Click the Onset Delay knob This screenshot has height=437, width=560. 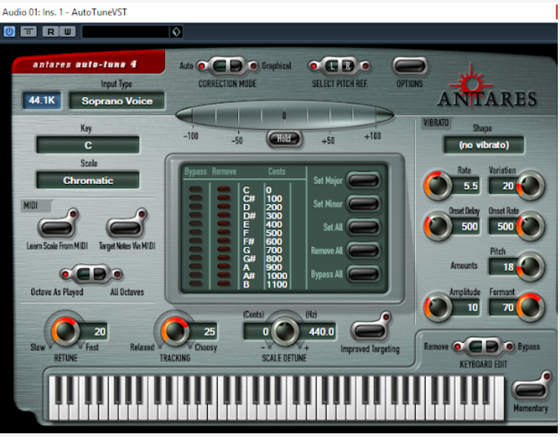pos(438,226)
